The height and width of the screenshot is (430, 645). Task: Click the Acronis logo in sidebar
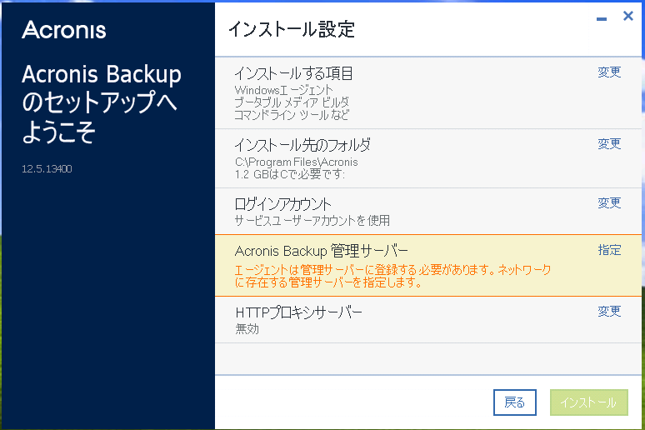64,30
